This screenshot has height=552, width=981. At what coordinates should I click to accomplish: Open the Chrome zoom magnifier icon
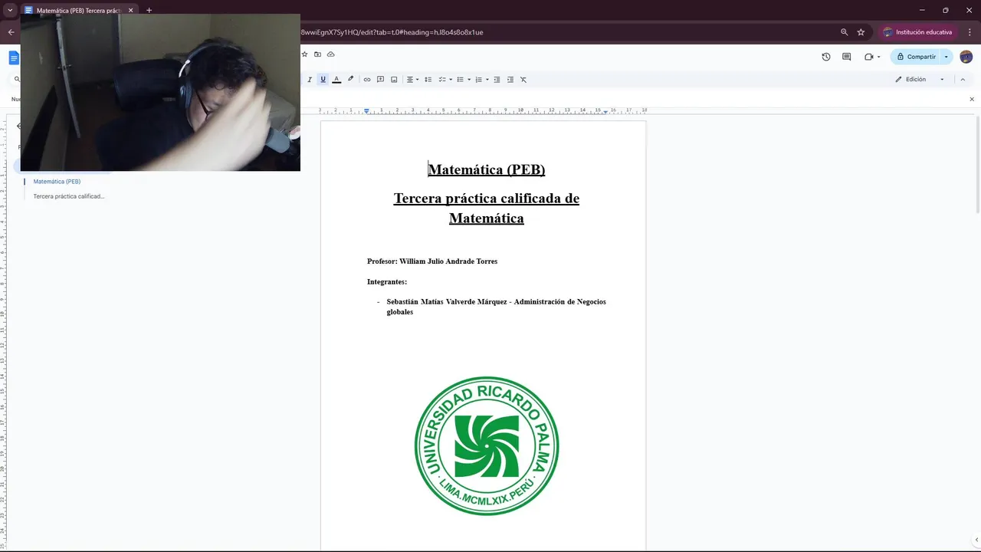844,32
